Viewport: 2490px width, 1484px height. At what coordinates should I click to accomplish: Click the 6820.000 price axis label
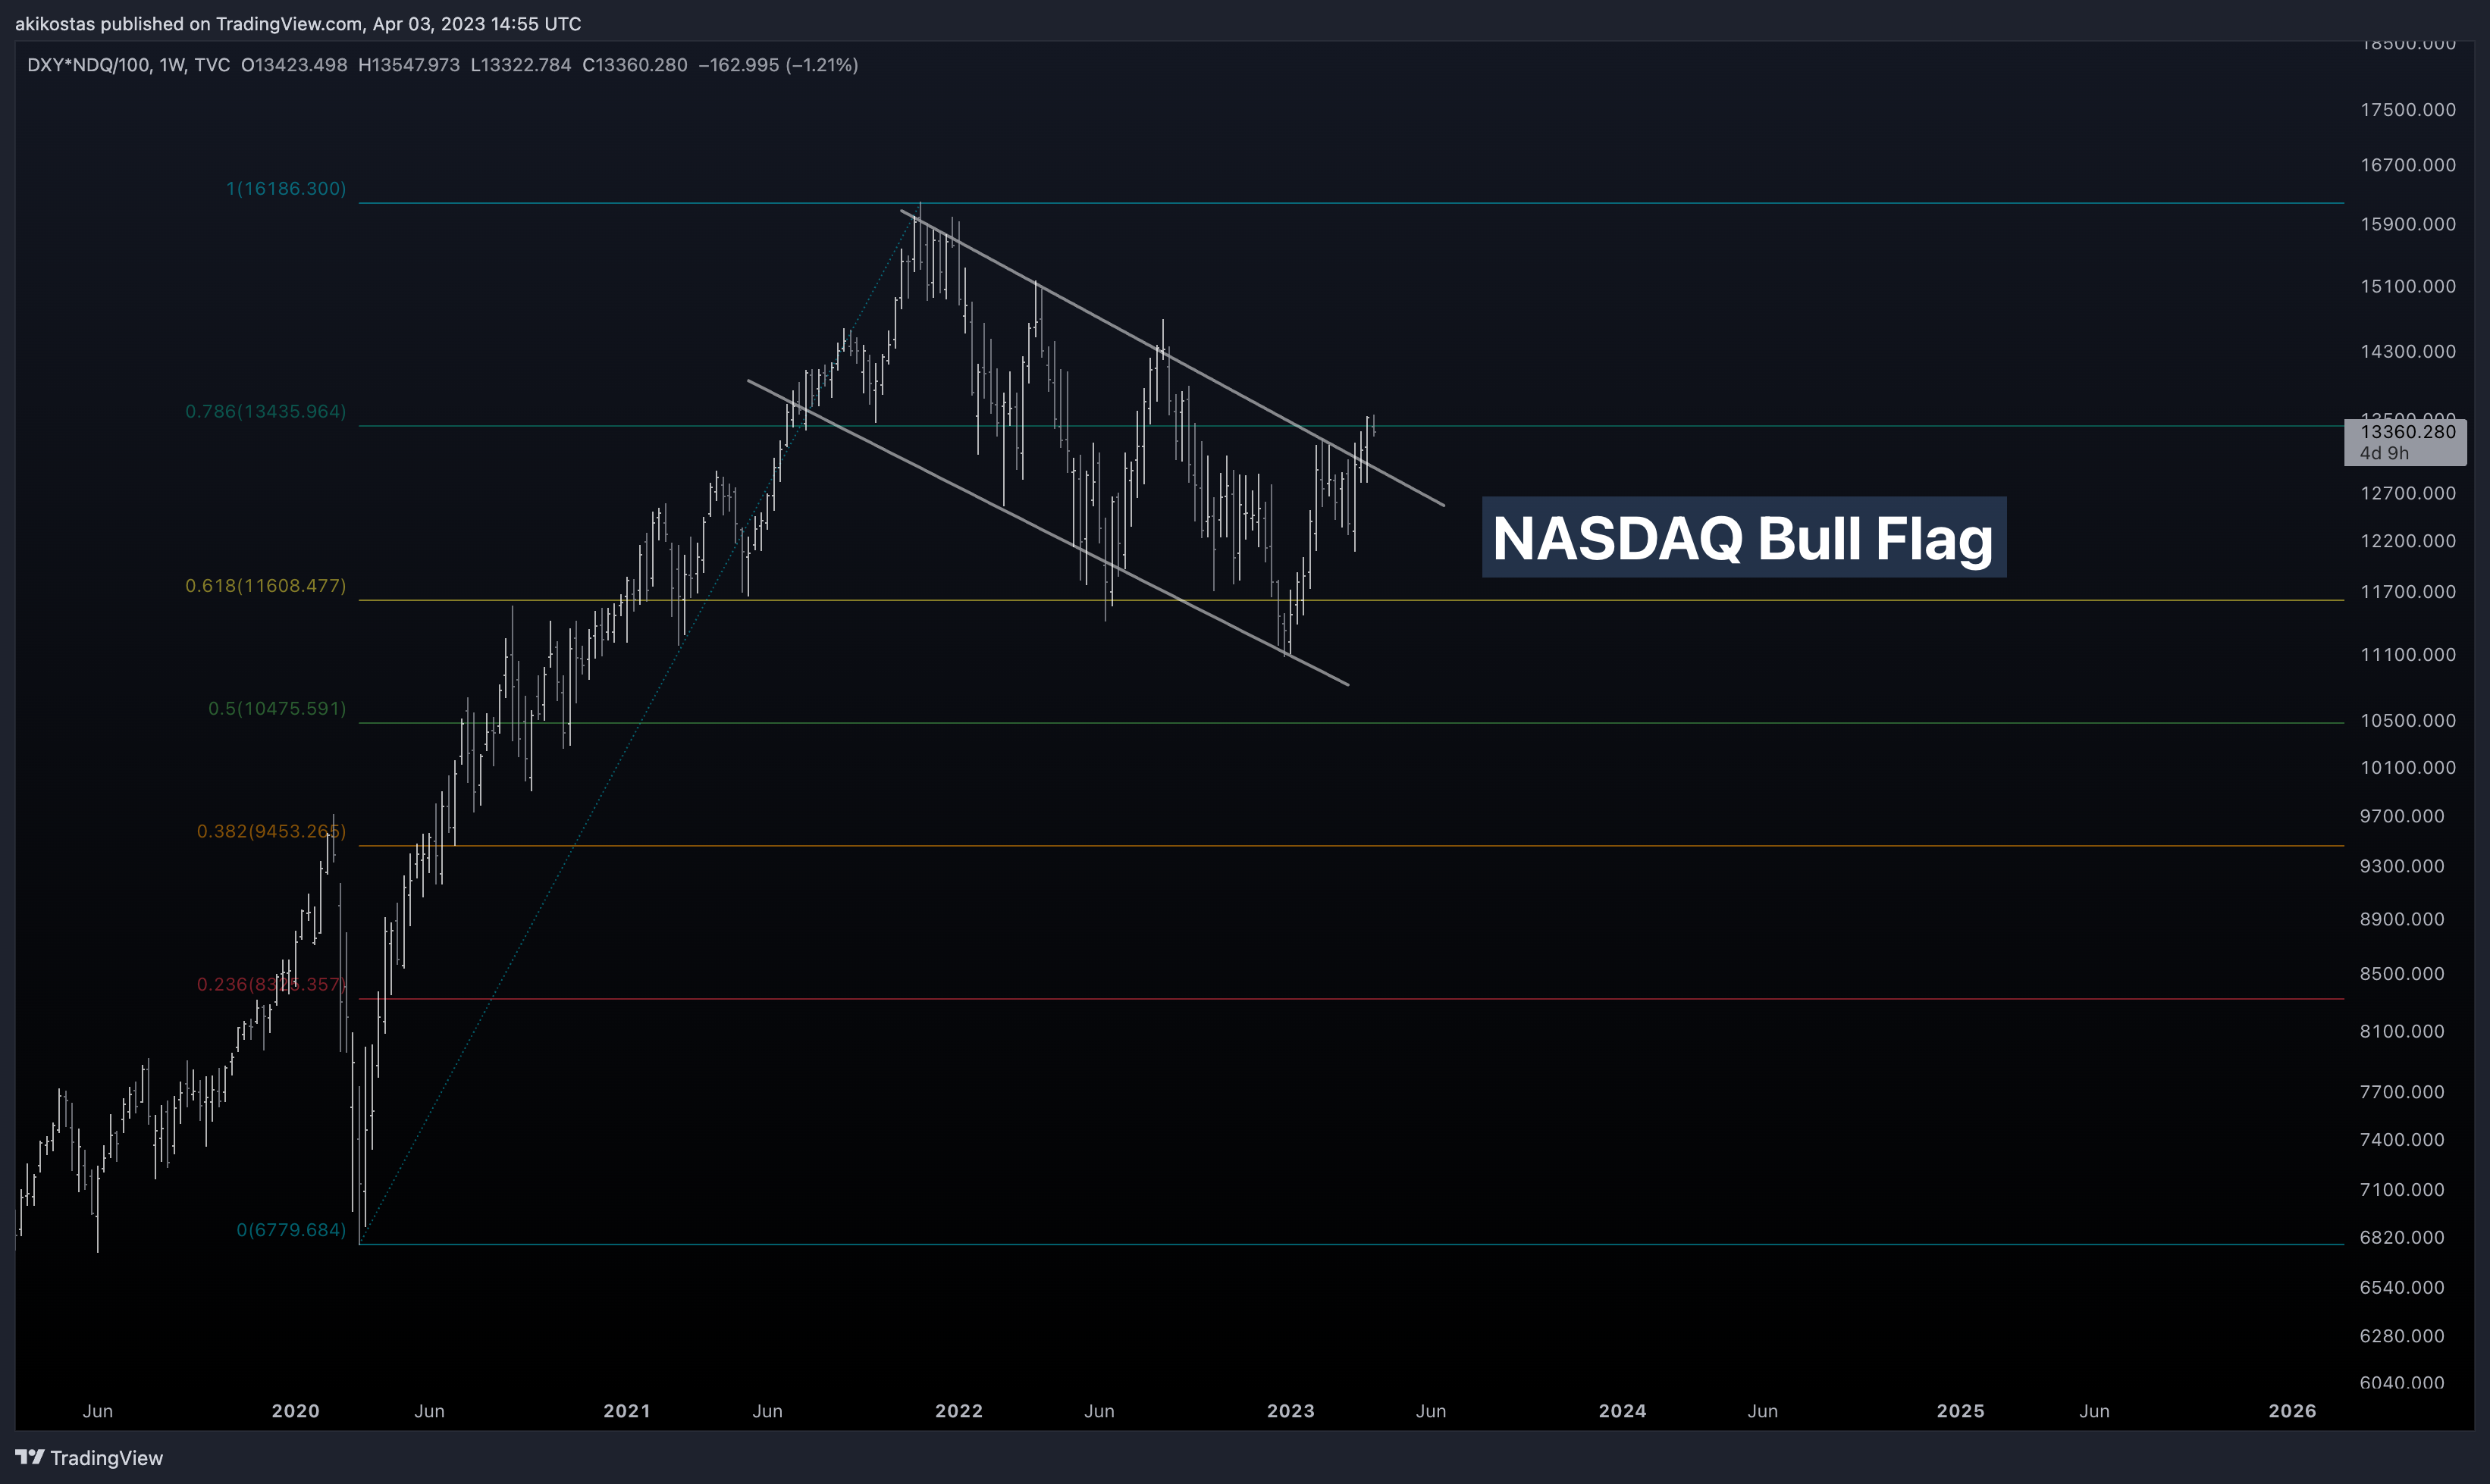tap(2402, 1237)
